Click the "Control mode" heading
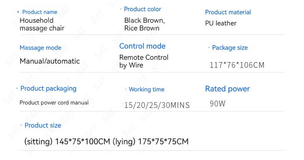 pyautogui.click(x=142, y=46)
